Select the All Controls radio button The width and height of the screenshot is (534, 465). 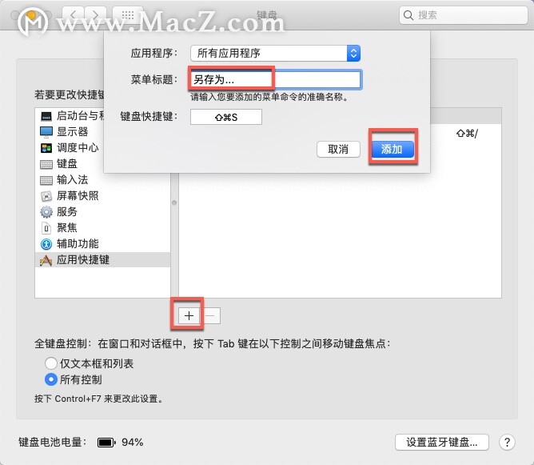pos(51,379)
